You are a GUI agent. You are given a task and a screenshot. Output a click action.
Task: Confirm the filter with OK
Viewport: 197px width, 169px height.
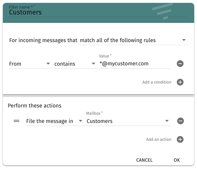177,160
